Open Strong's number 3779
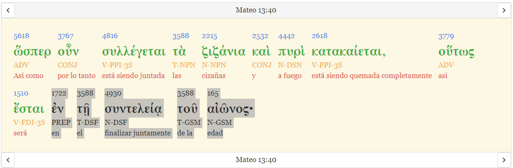This screenshot has height=168, width=513. [x=446, y=36]
